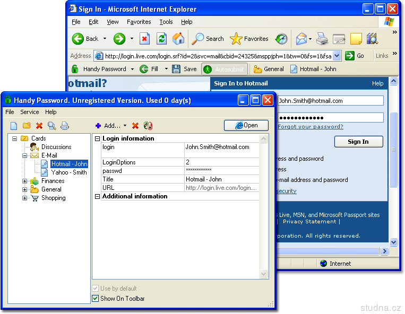Click the General folder shortcut in IE toolbar
Viewport: 405px width, 314px height.
point(269,69)
